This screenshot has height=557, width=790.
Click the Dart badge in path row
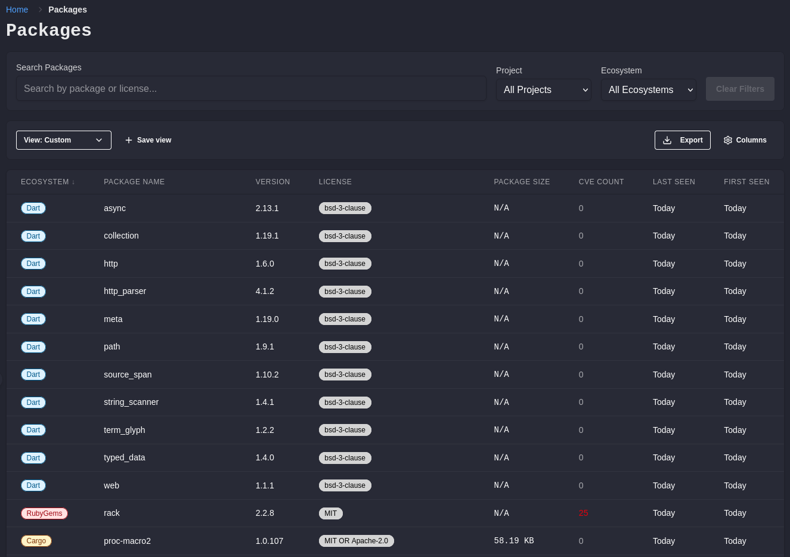33,347
